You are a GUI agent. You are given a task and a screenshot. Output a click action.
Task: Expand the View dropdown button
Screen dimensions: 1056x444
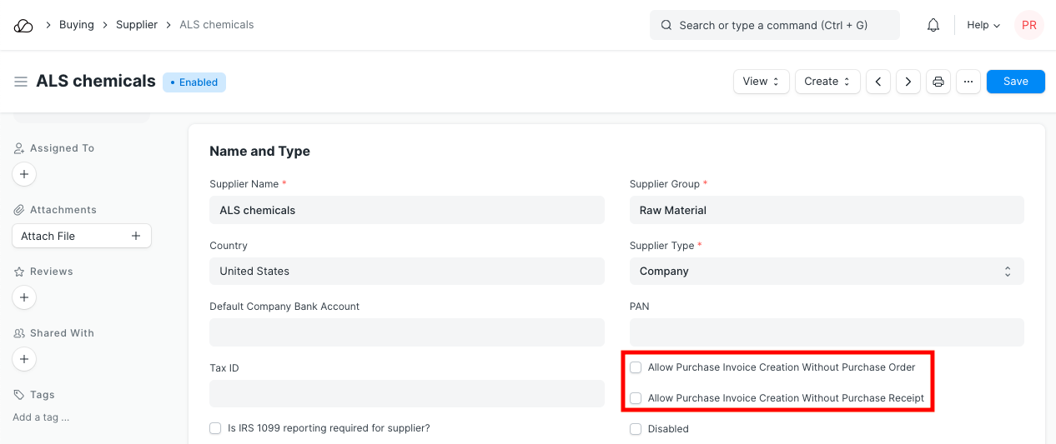[x=761, y=82]
